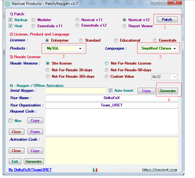Click inside the Request Code text area
195x178 pixels.
(112, 122)
